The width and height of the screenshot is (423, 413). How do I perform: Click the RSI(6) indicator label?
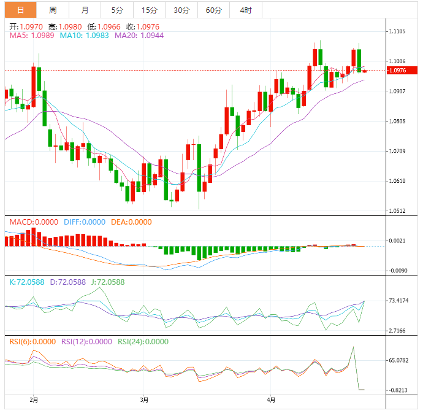click(x=32, y=342)
